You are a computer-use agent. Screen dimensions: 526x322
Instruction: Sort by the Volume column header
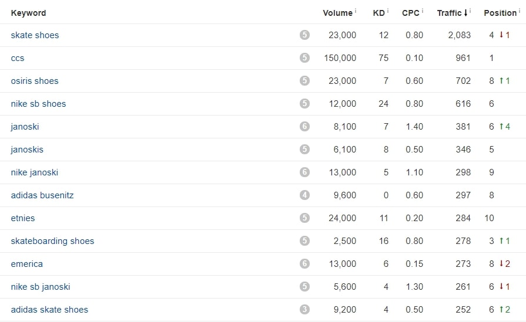337,13
